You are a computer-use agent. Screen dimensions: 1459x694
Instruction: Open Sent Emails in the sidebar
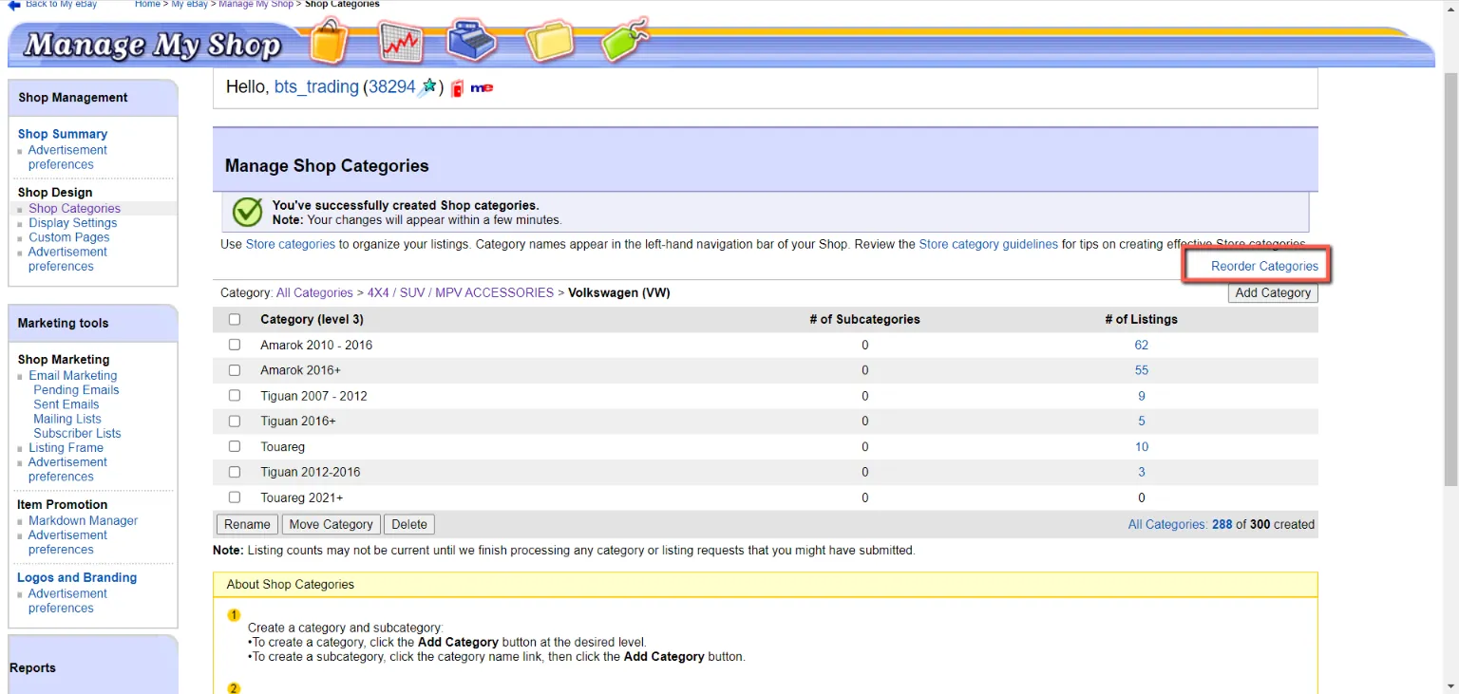(66, 404)
